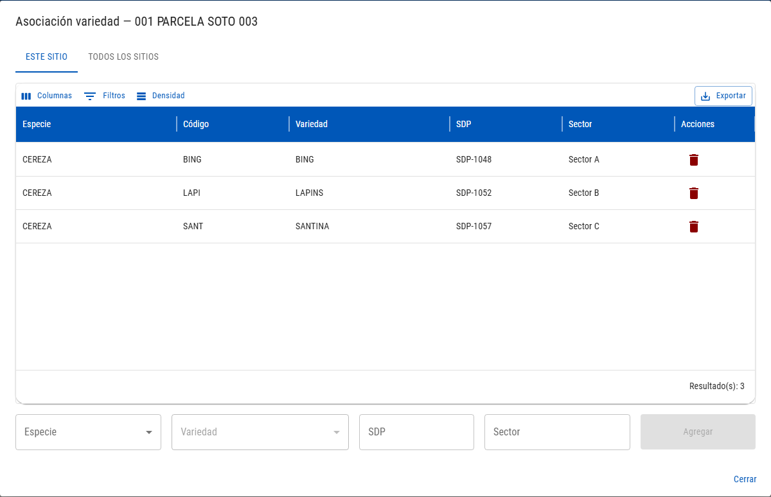Click the Agregar button
The height and width of the screenshot is (497, 771).
tap(698, 432)
